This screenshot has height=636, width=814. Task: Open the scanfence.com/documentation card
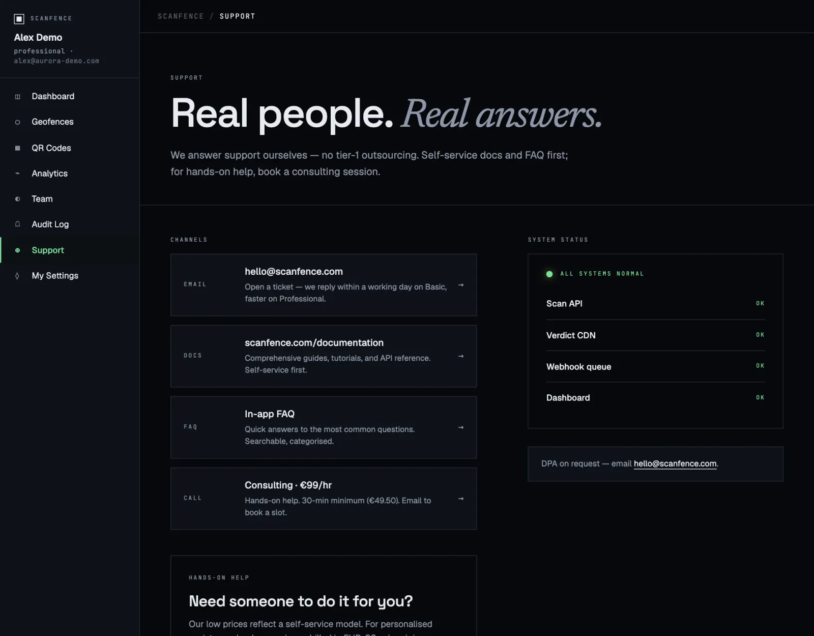pos(324,356)
